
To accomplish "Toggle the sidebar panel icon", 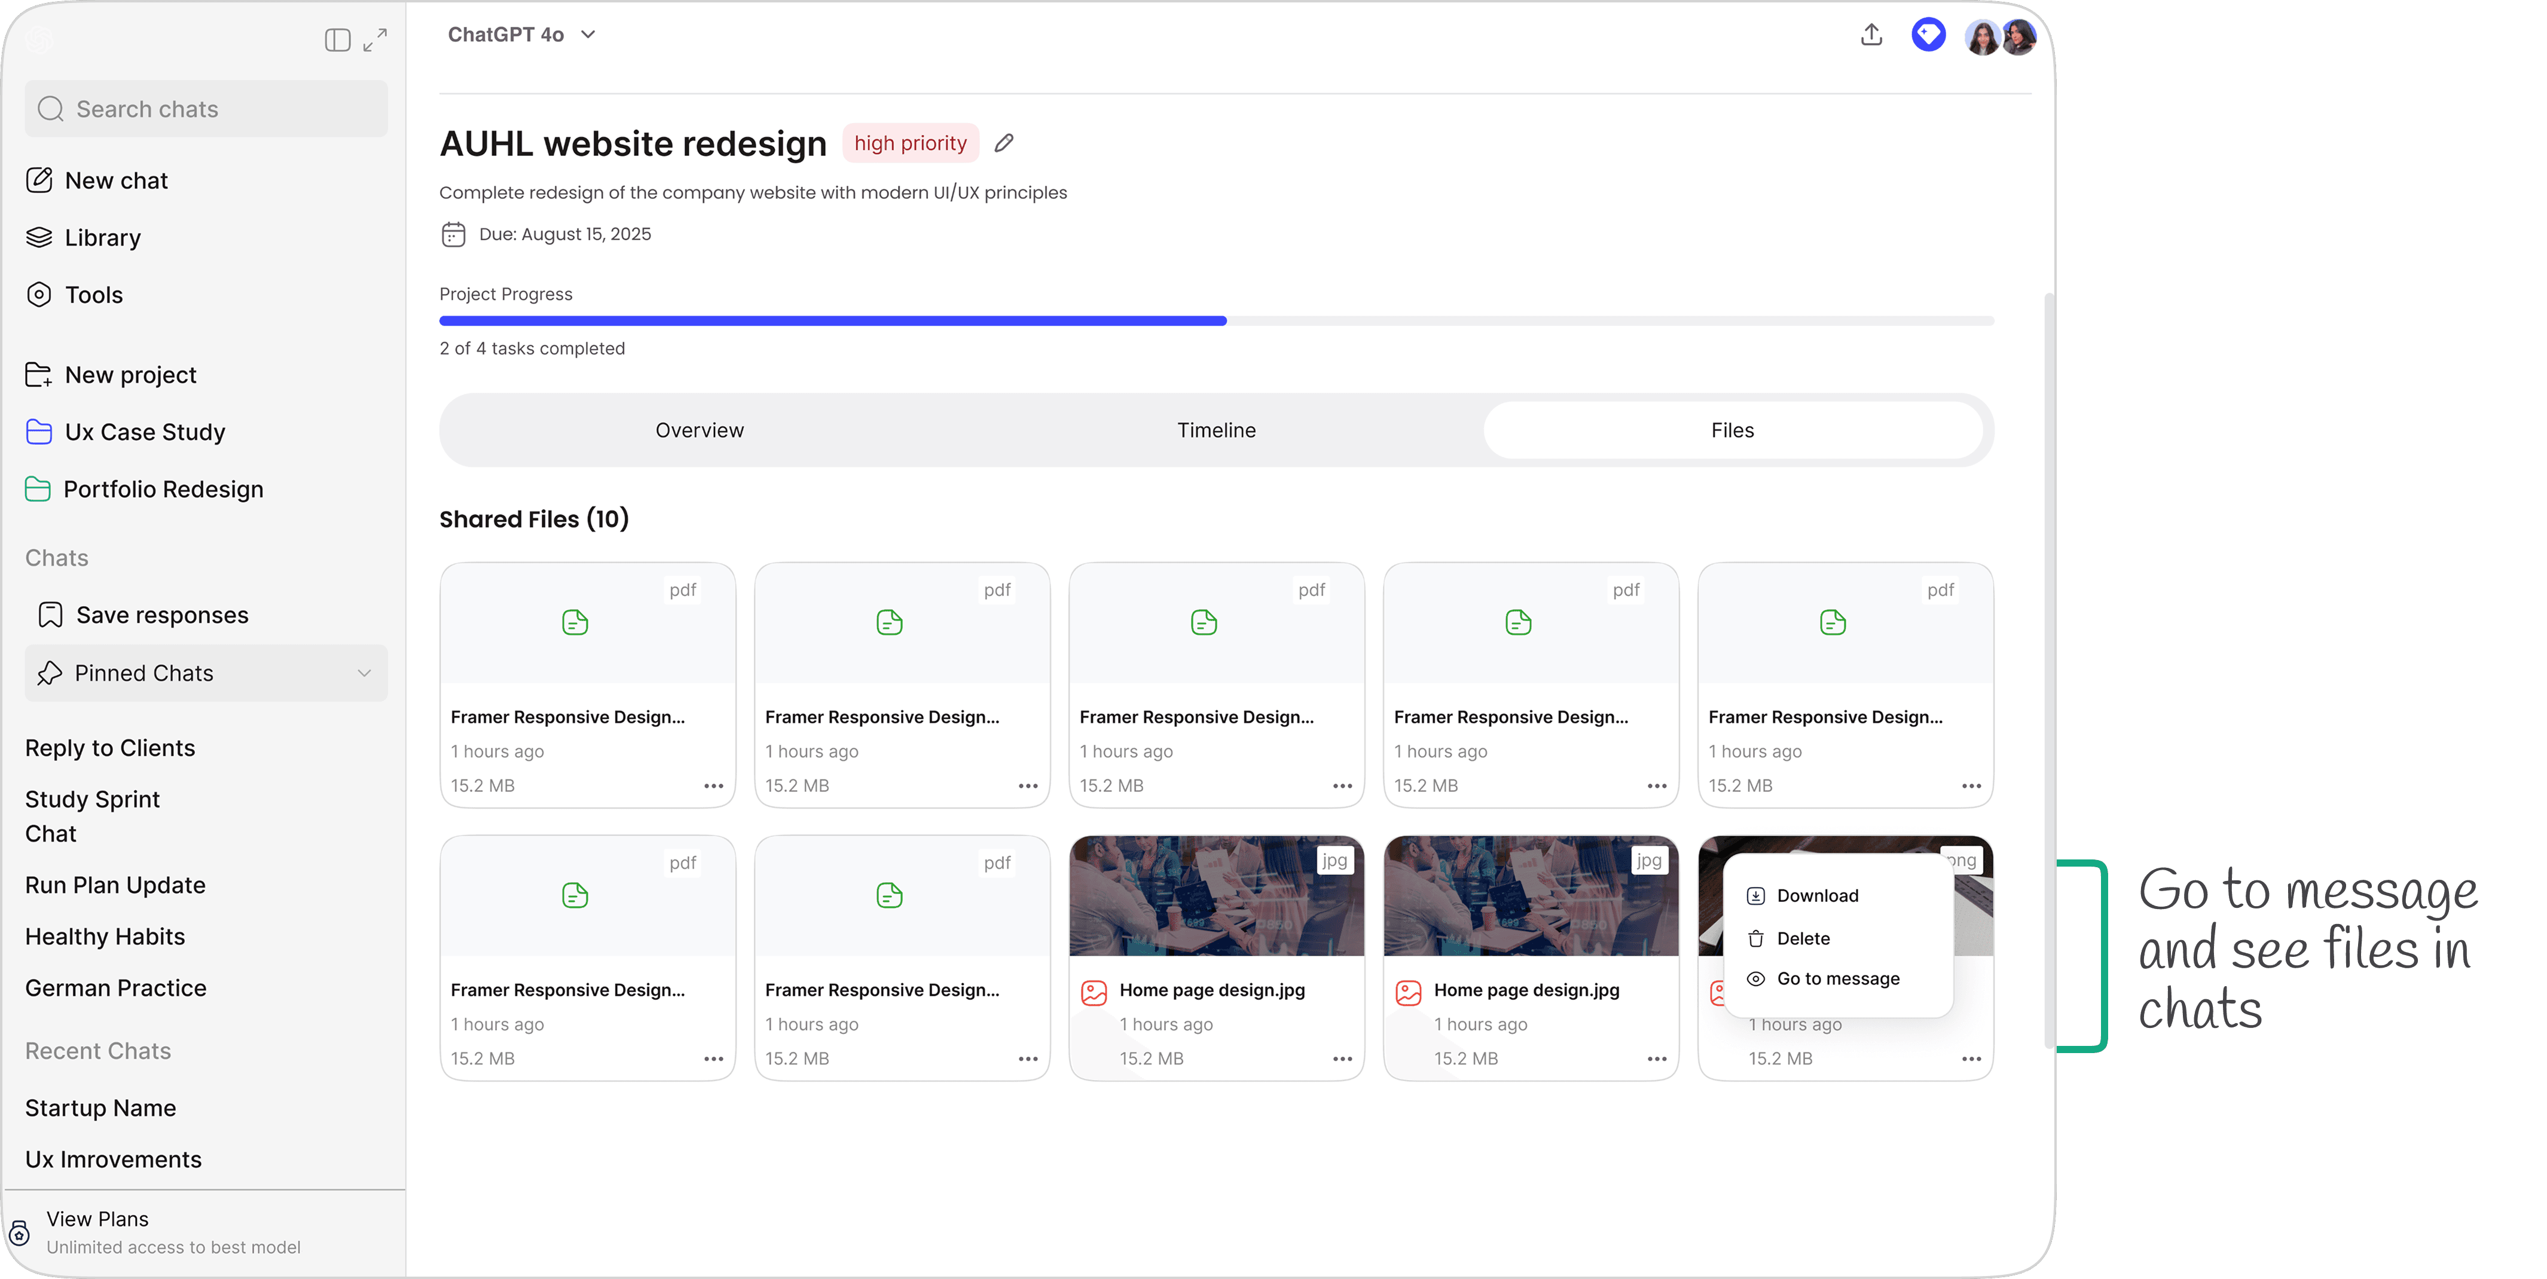I will 337,39.
